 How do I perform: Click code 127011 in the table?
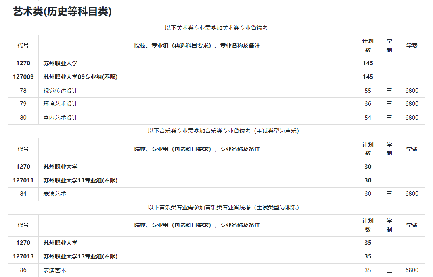[23, 180]
